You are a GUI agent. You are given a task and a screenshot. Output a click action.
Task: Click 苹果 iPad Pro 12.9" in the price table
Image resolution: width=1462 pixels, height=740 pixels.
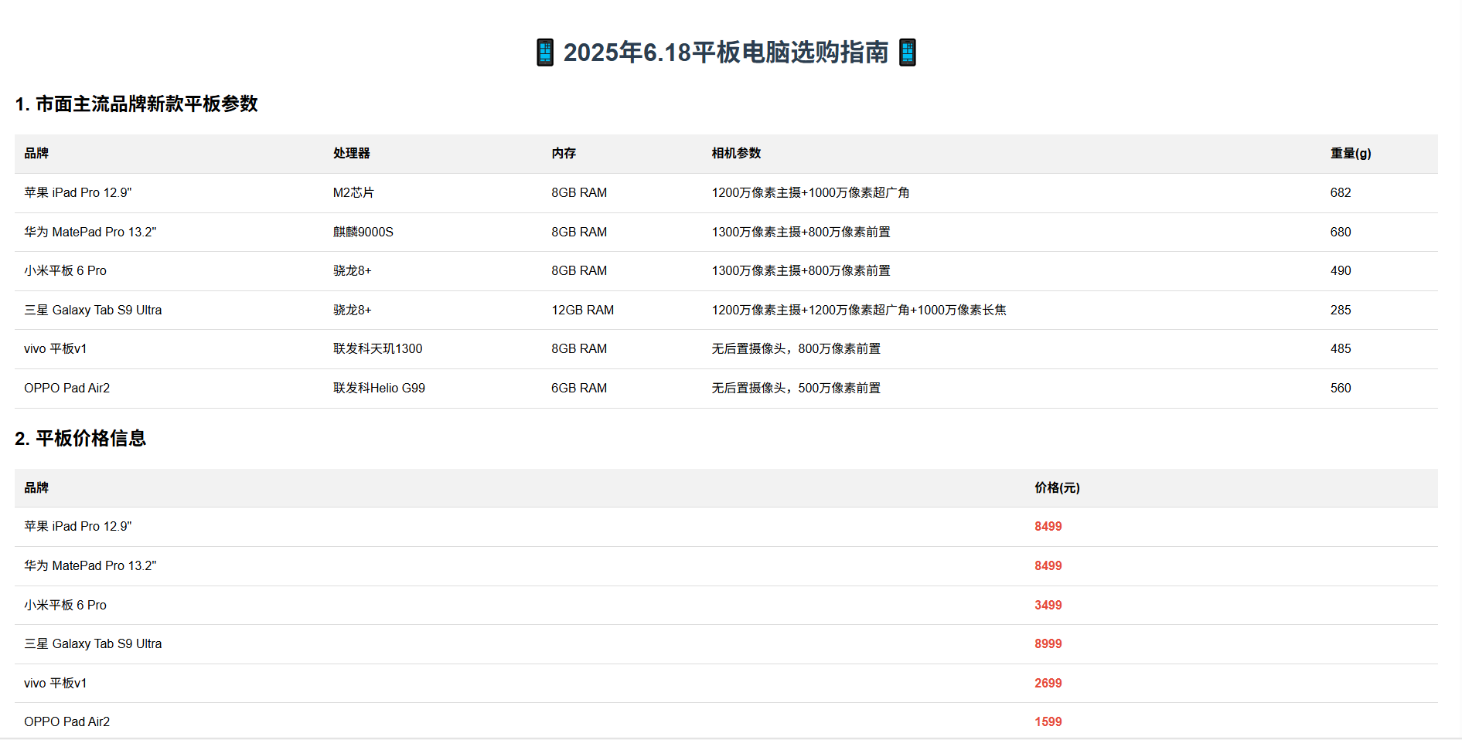[78, 526]
